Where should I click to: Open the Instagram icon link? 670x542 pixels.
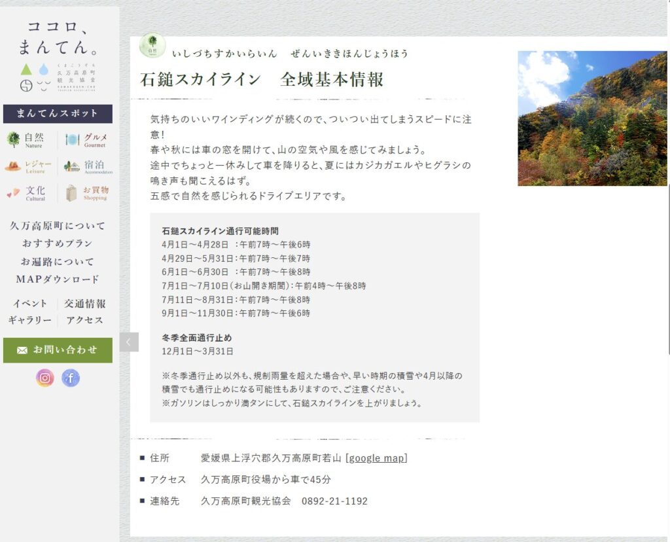click(45, 378)
